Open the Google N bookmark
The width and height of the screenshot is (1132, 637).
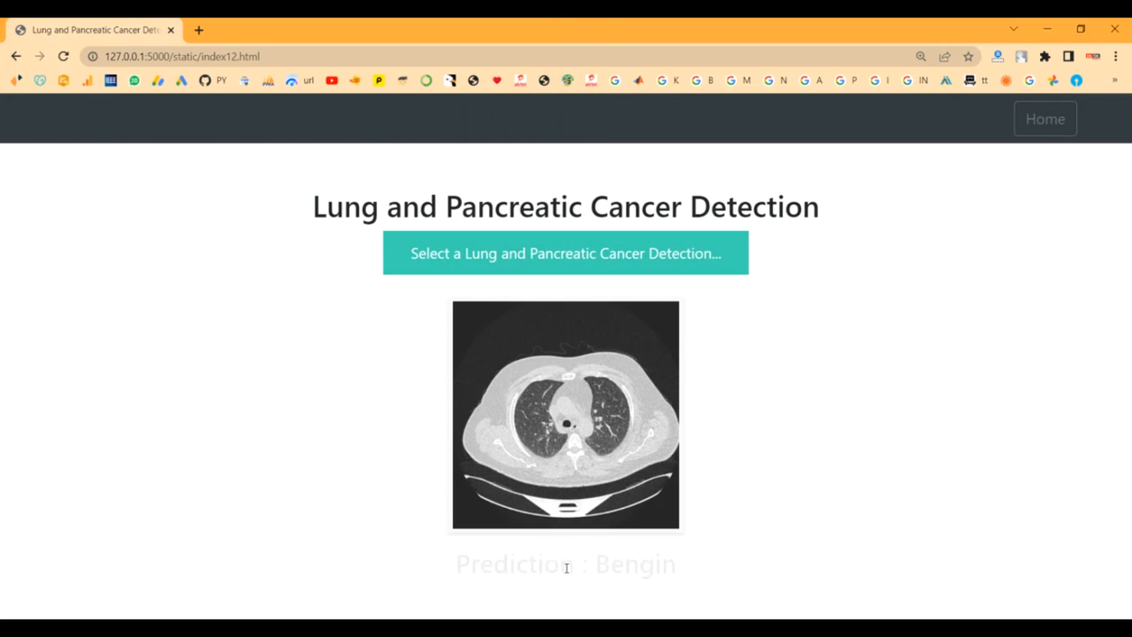pos(776,81)
